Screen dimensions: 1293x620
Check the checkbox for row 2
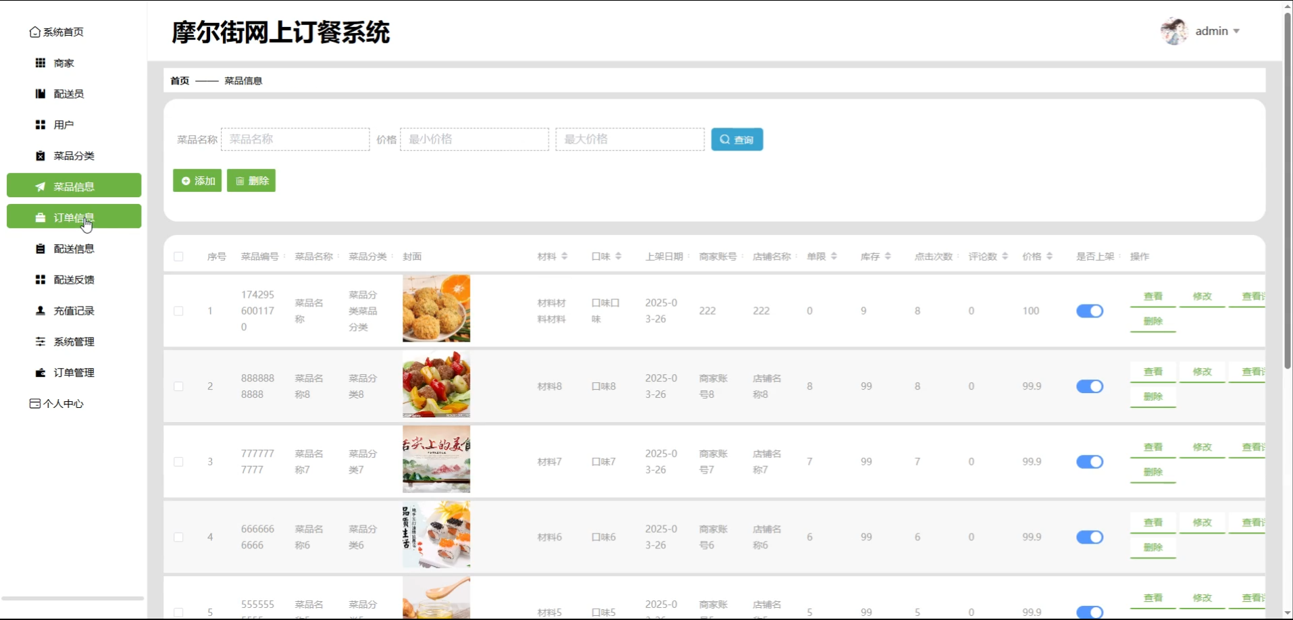click(x=178, y=386)
